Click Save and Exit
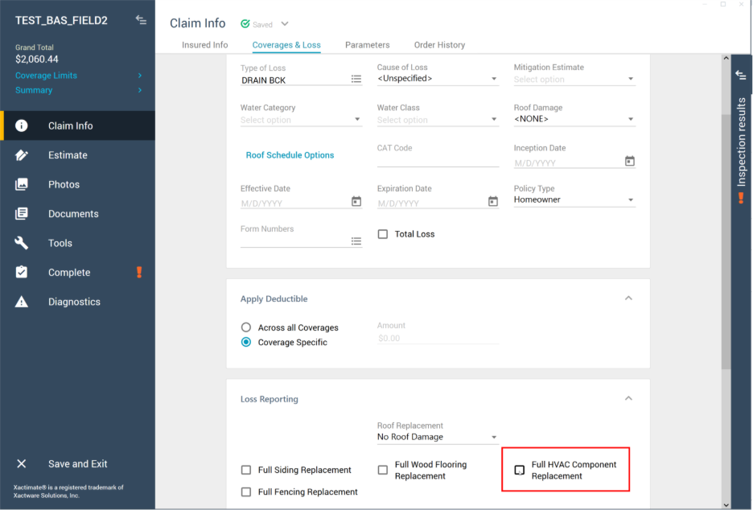753x510 pixels. (77, 463)
